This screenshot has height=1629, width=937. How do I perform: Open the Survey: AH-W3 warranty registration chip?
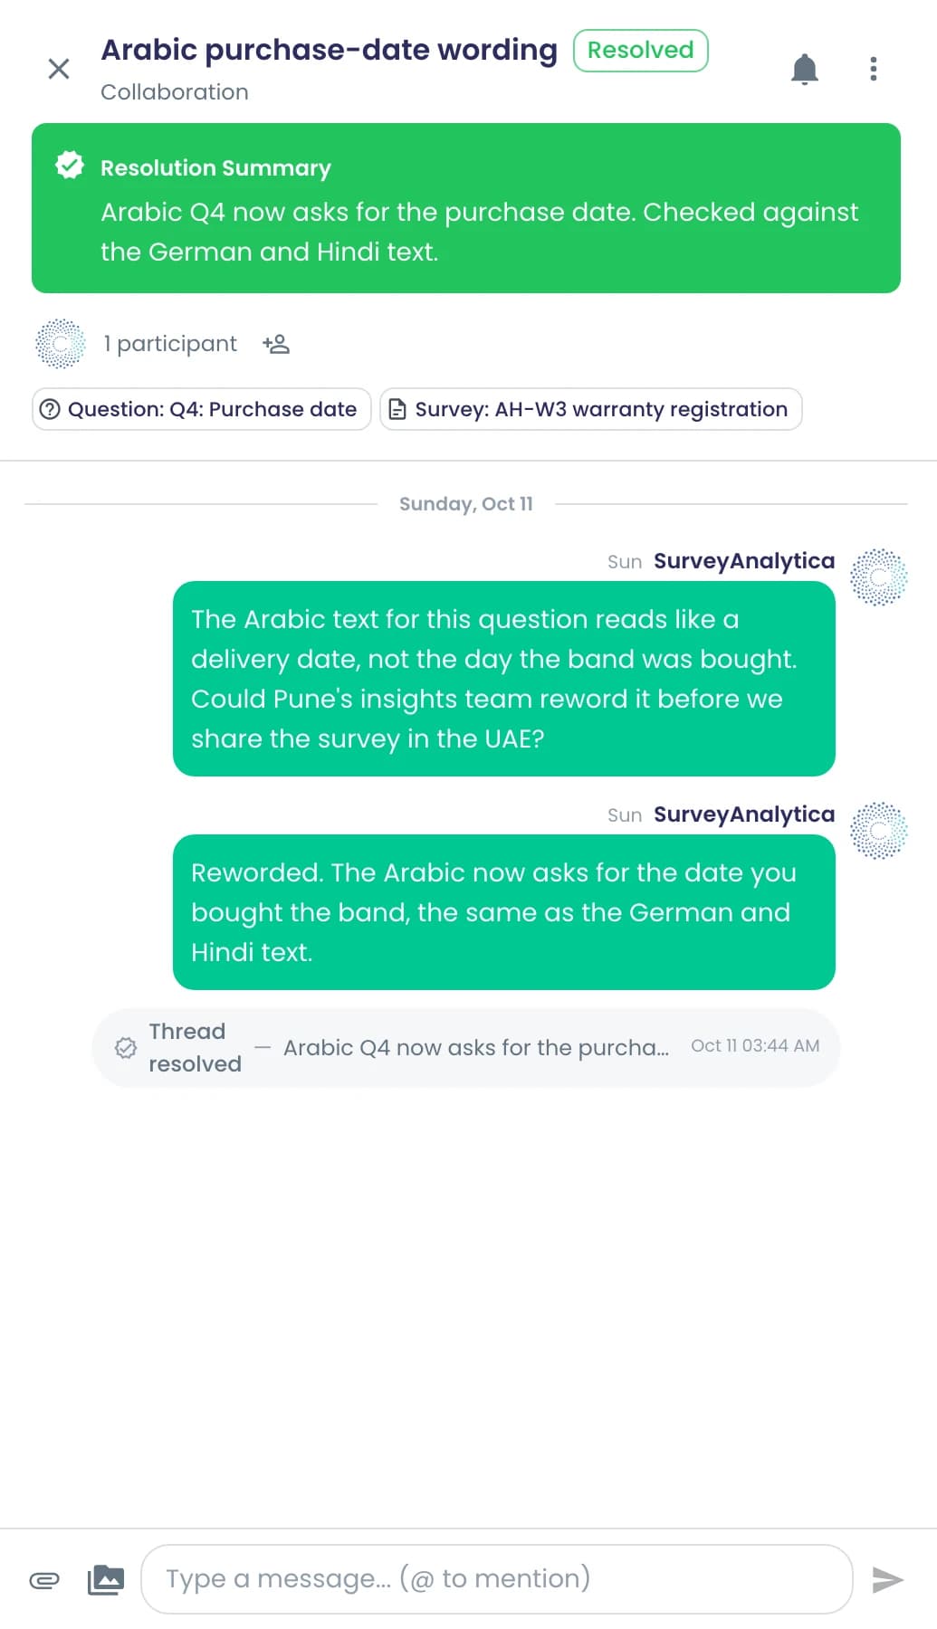591,409
